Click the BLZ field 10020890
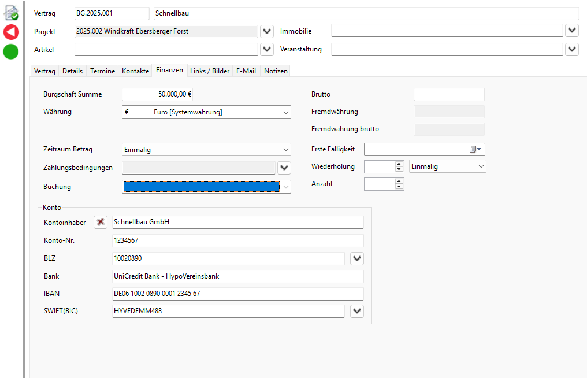Image resolution: width=587 pixels, height=378 pixels. point(228,258)
